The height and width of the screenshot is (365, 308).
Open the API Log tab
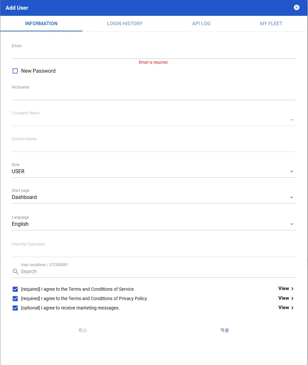[x=201, y=24]
